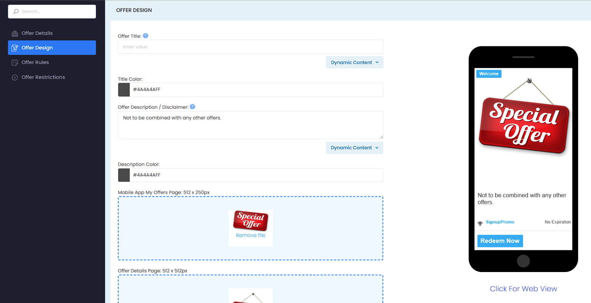This screenshot has width=591, height=303.
Task: Click the preview disclaimer text
Action: [x=522, y=199]
